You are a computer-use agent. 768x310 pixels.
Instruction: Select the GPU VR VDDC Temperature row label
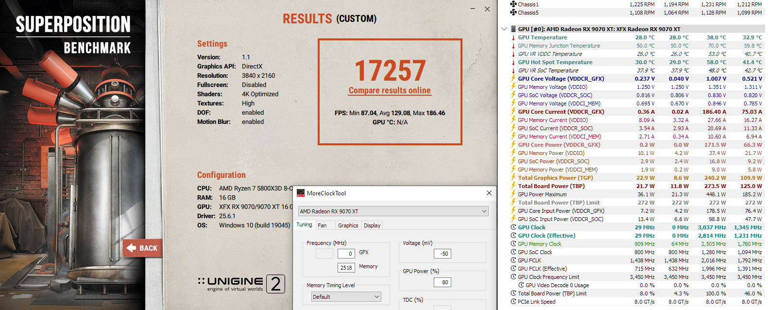tap(550, 54)
